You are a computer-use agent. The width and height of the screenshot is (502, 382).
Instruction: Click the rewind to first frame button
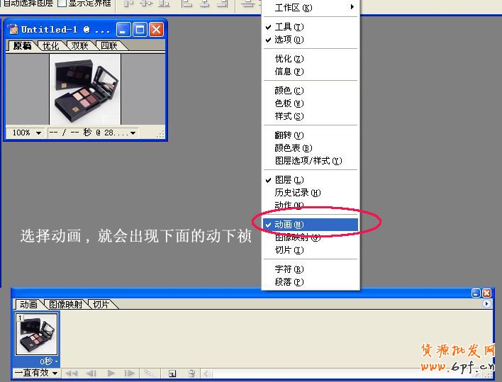(x=72, y=373)
